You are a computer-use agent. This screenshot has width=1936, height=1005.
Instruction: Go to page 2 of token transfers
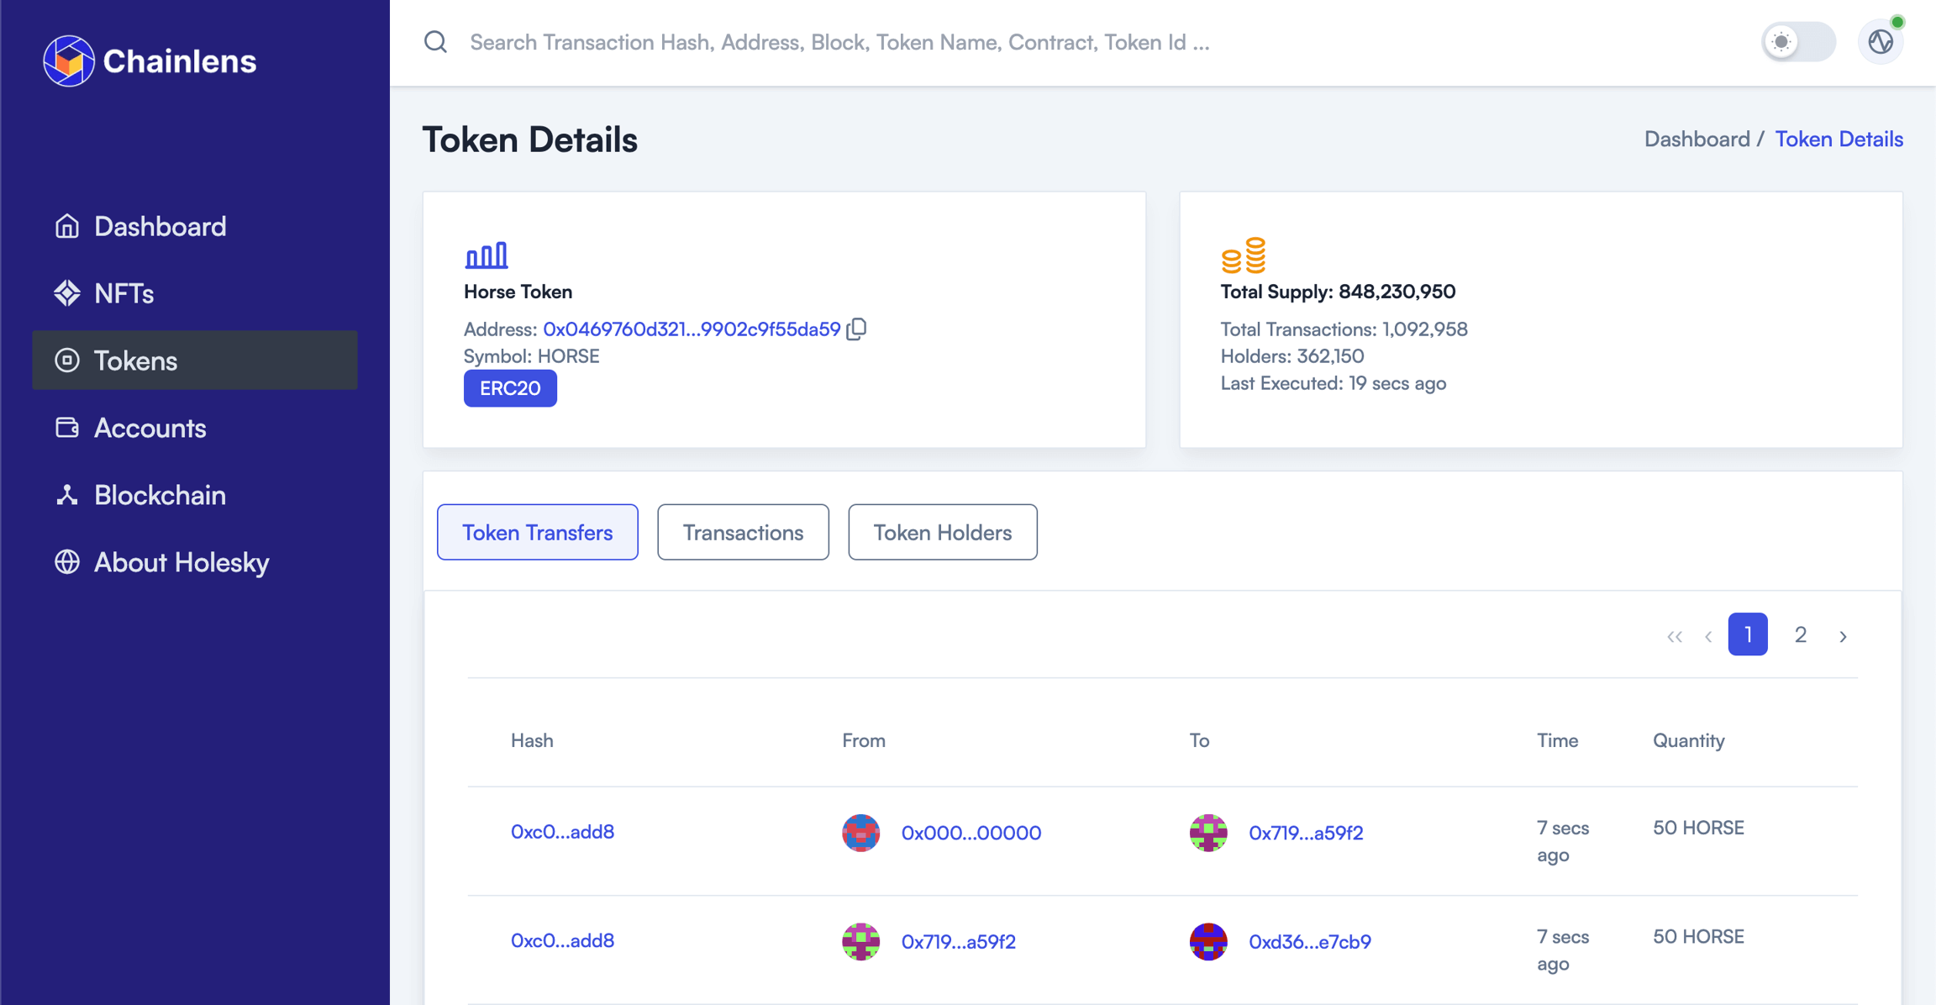(1801, 634)
